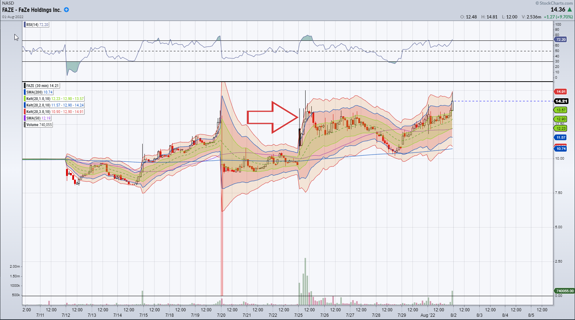Click the 10.00 price axis label
The width and height of the screenshot is (575, 320).
pos(559,158)
